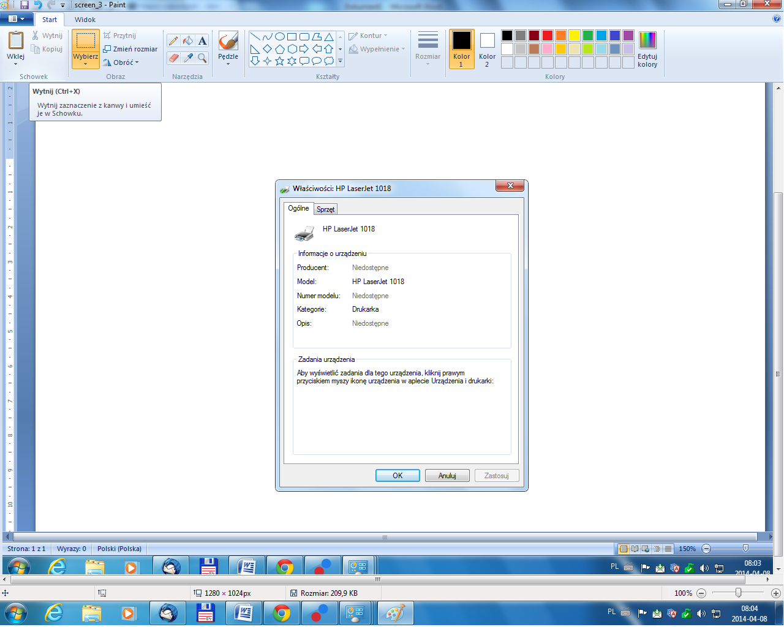Pick the pink palette swatch
Screen dimensions: 784x627
(x=548, y=49)
